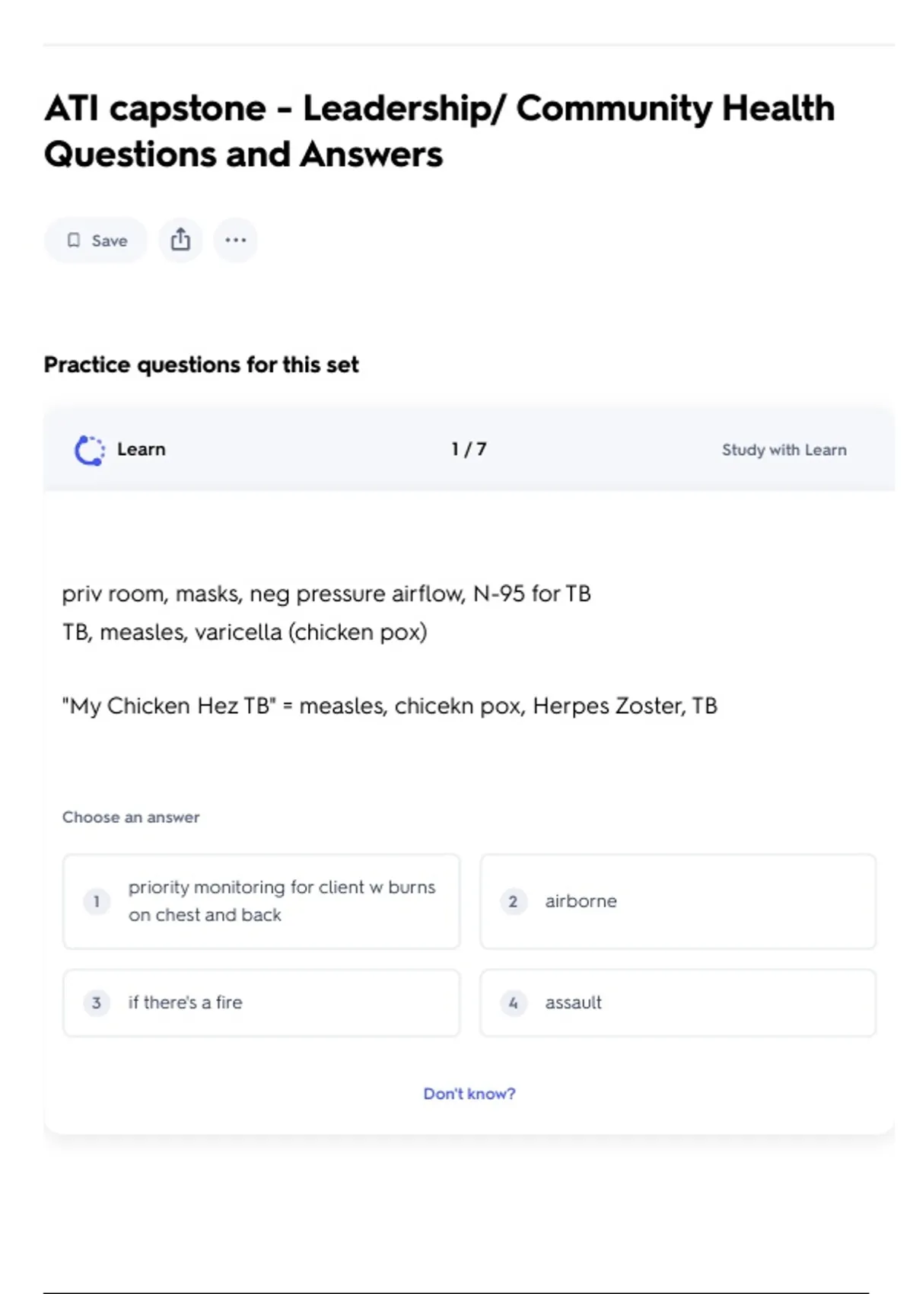This screenshot has width=913, height=1294.
Task: Click the "Don't know?" link
Action: click(x=469, y=1094)
